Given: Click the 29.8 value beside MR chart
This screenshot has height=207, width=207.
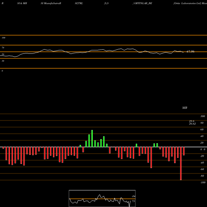Looking at the screenshot, I should [192, 121].
